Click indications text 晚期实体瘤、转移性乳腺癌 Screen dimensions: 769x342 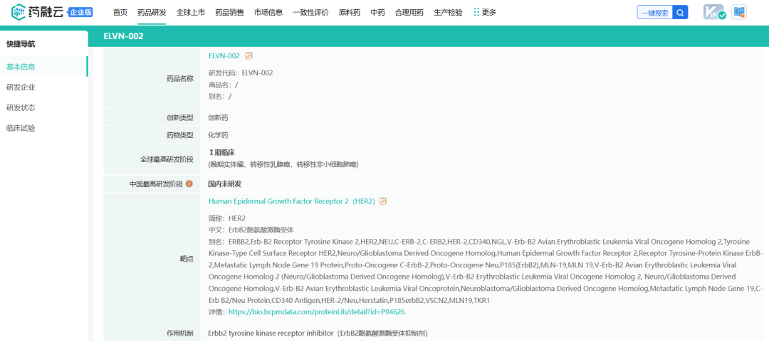click(x=283, y=165)
